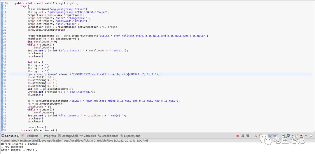
Task: Click conn.close() on line 53
Action: pyautogui.click(x=38, y=127)
